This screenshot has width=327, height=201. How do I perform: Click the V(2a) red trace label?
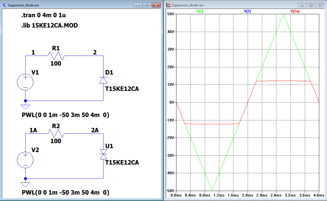click(x=295, y=11)
